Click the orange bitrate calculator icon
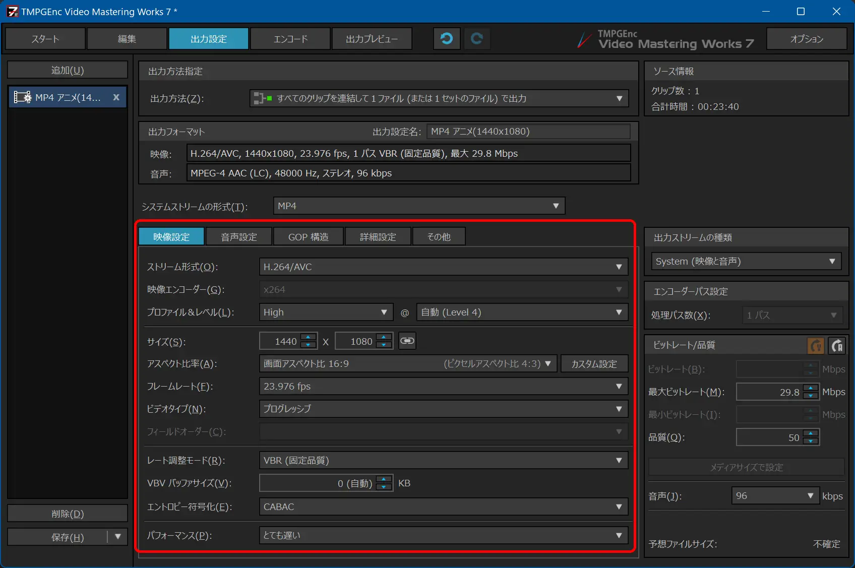Screen dimensions: 855x568 (816, 346)
